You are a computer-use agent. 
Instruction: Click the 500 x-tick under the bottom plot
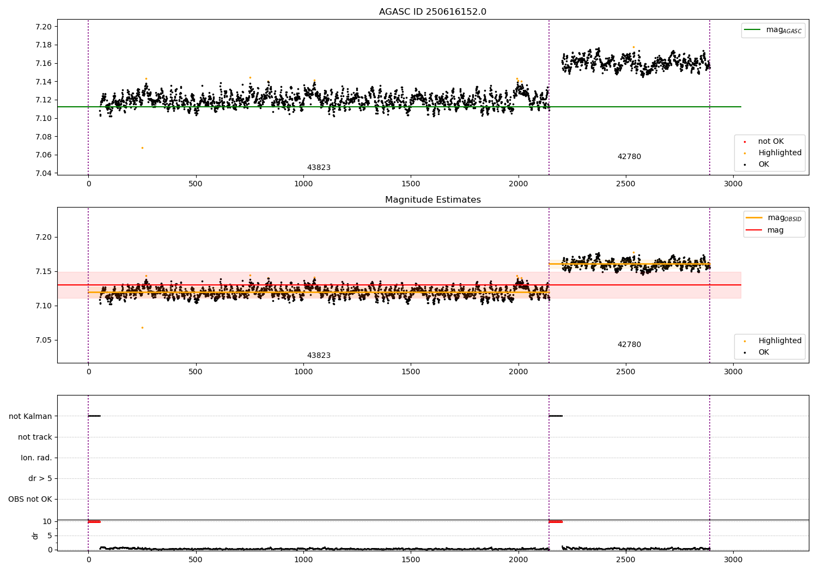[196, 560]
